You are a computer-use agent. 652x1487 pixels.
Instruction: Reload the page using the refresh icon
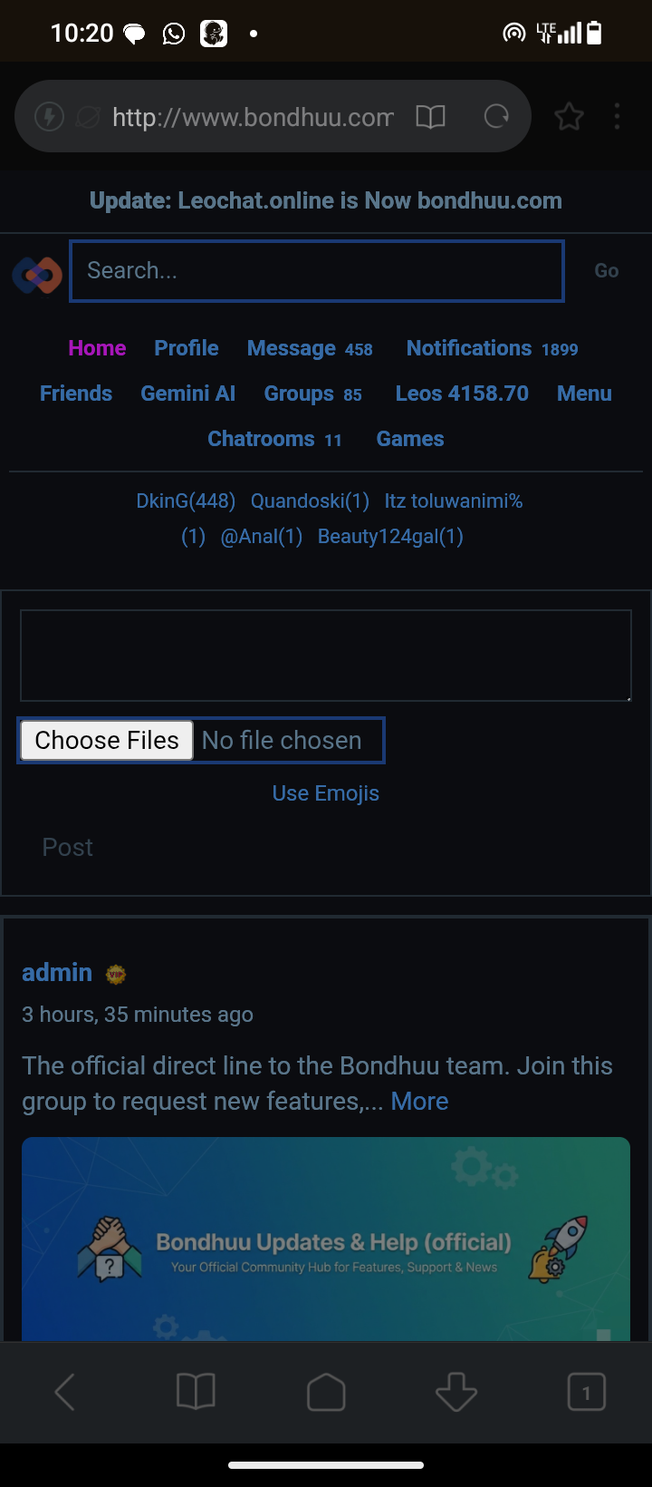pos(495,116)
